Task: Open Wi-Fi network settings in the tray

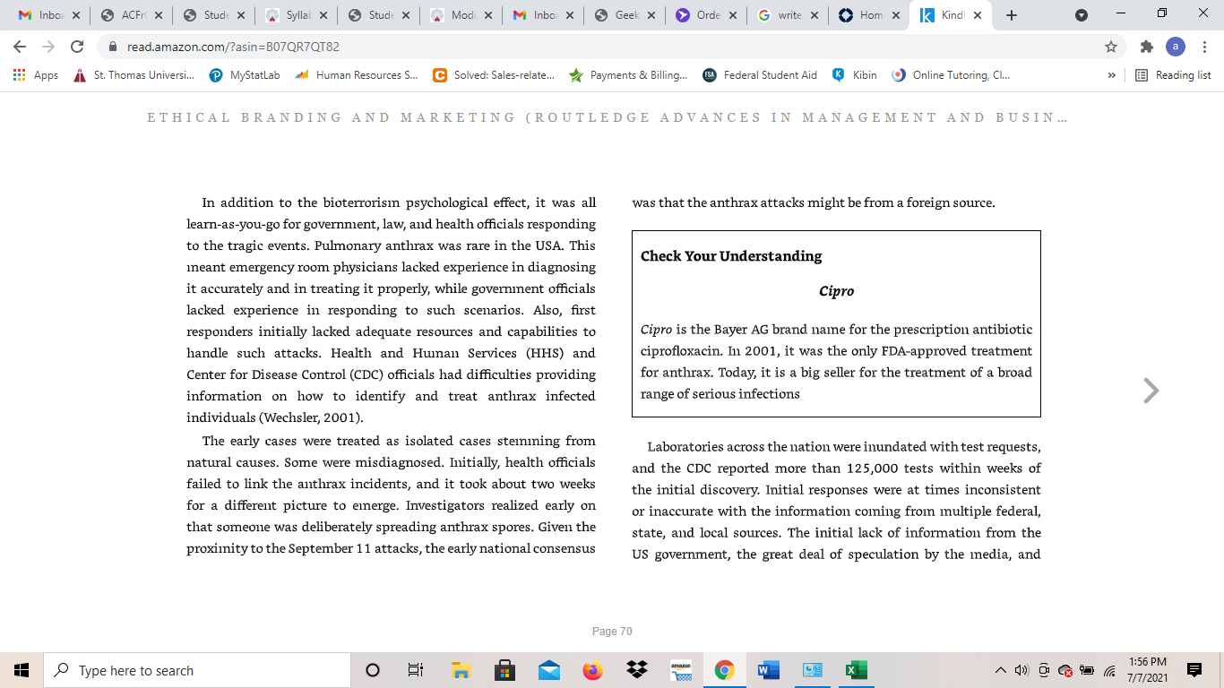Action: [x=1109, y=670]
